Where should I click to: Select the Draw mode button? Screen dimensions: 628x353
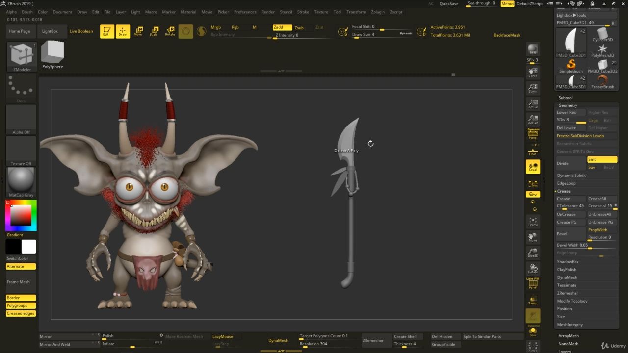pyautogui.click(x=123, y=31)
